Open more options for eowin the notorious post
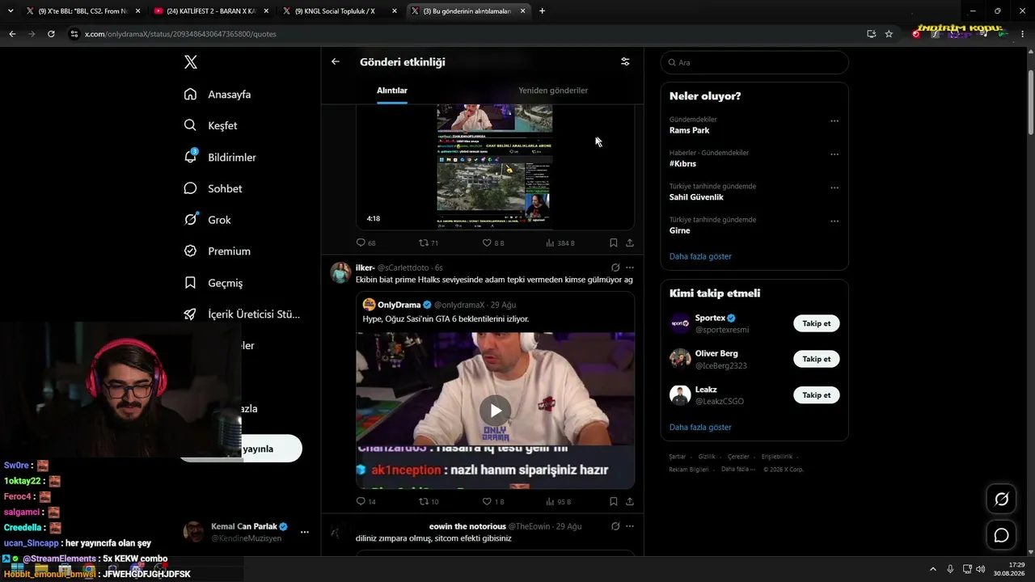This screenshot has width=1035, height=582. pyautogui.click(x=630, y=526)
